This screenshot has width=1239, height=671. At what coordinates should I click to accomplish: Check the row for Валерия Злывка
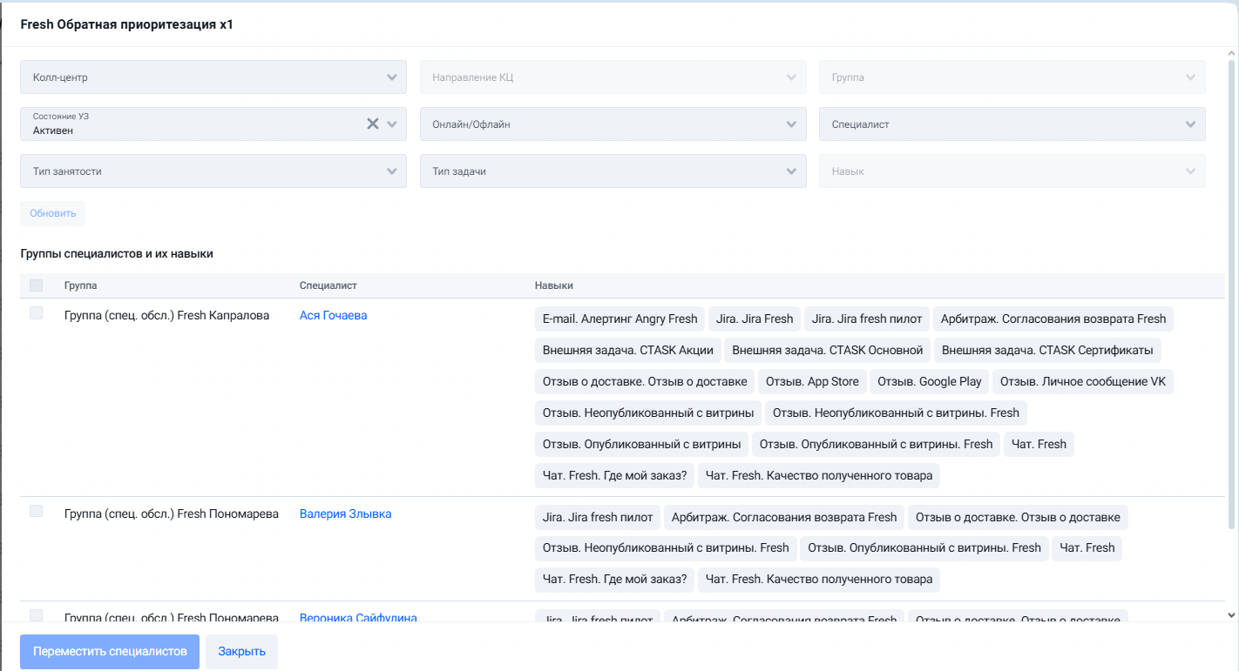(36, 512)
